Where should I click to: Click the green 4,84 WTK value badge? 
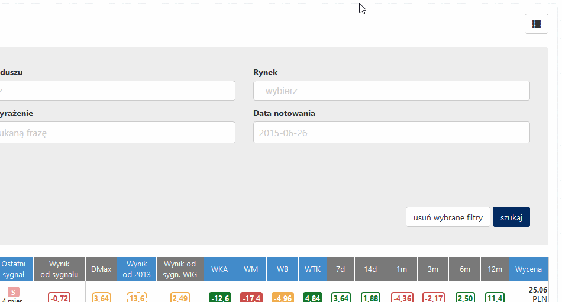(312, 298)
